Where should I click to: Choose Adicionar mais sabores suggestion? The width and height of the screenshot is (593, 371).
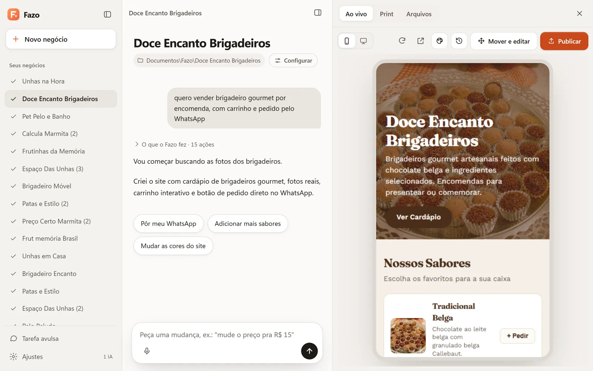pyautogui.click(x=248, y=224)
